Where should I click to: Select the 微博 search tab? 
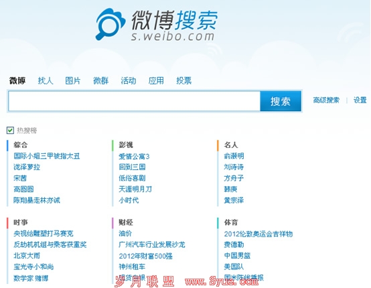(17, 80)
